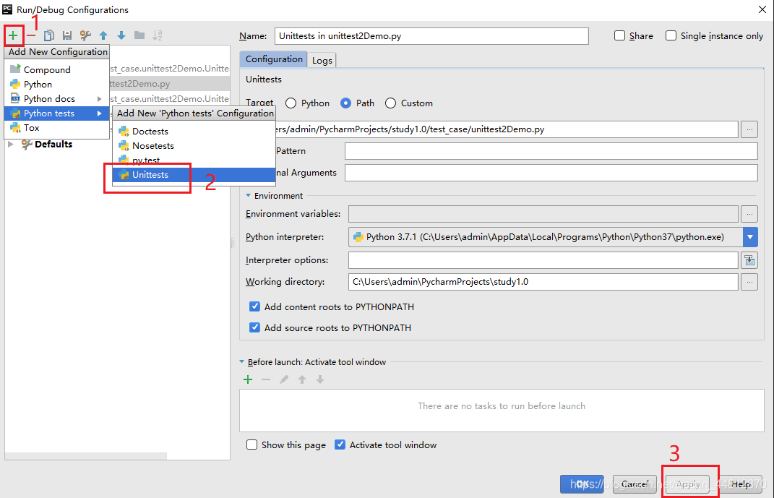The width and height of the screenshot is (774, 498).
Task: Uncheck Add source roots to PYTHONPATH
Action: [254, 327]
